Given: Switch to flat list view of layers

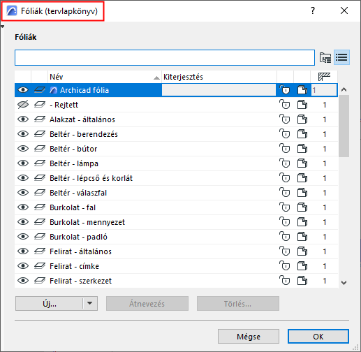Looking at the screenshot, I should click(341, 57).
